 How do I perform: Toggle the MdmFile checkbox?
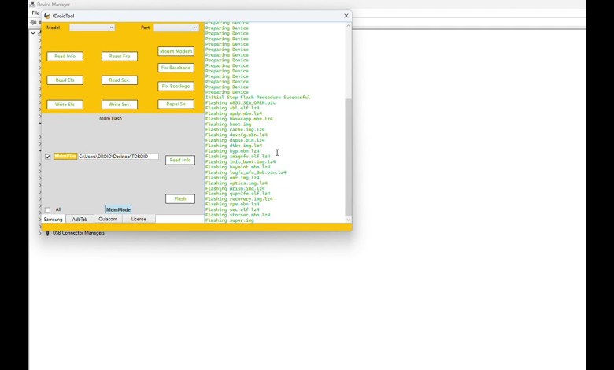click(x=48, y=157)
